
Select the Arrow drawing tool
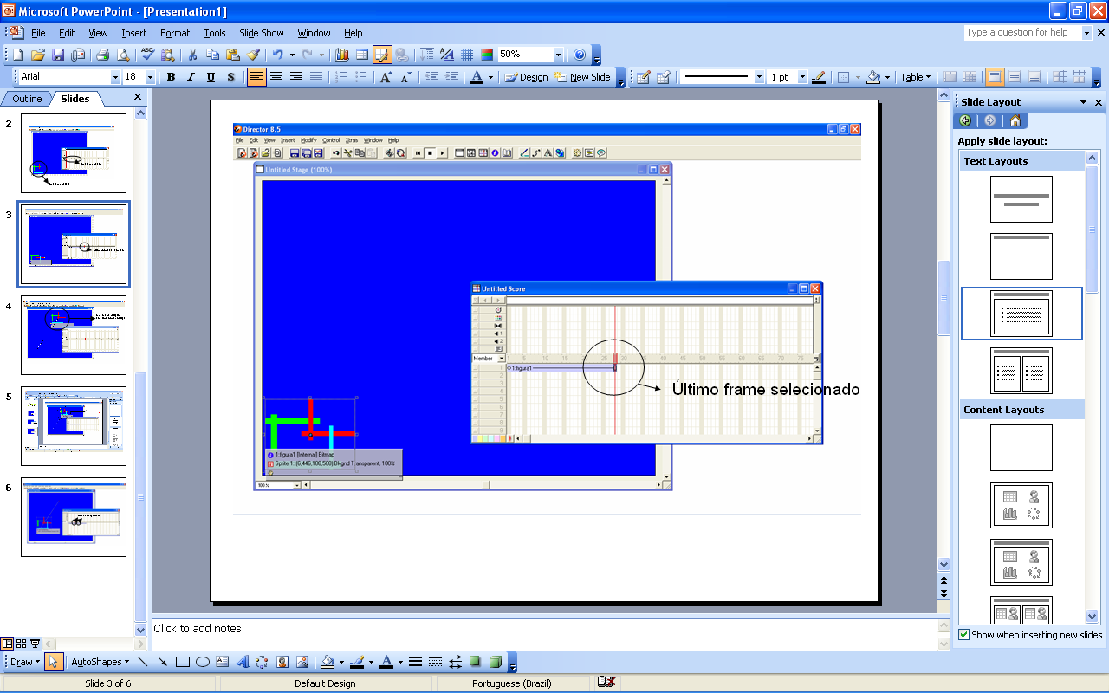pyautogui.click(x=162, y=662)
